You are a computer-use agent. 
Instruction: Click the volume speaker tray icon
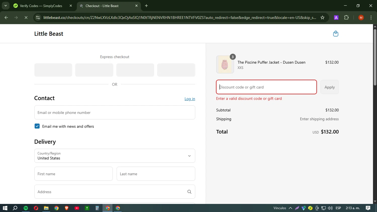330,208
